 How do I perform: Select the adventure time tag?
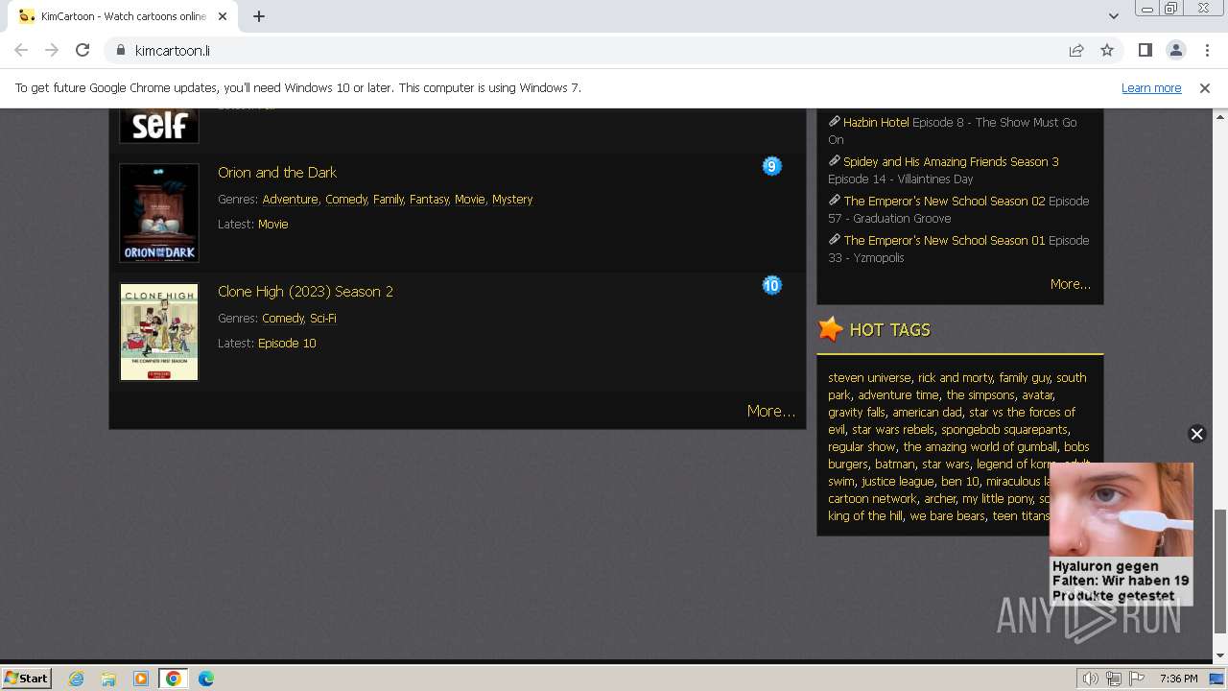[x=898, y=395]
